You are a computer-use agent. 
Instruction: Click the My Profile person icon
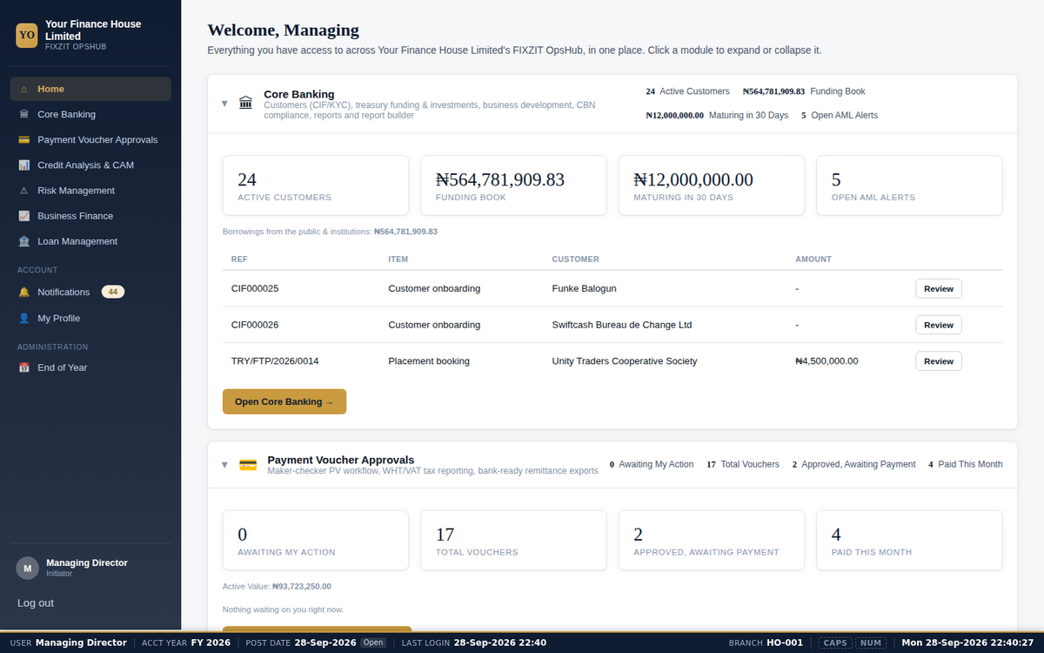(x=23, y=319)
